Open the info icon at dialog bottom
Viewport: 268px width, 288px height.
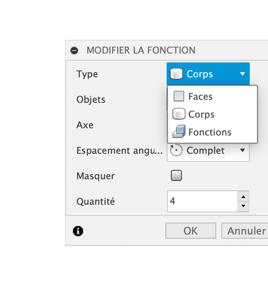tap(78, 231)
